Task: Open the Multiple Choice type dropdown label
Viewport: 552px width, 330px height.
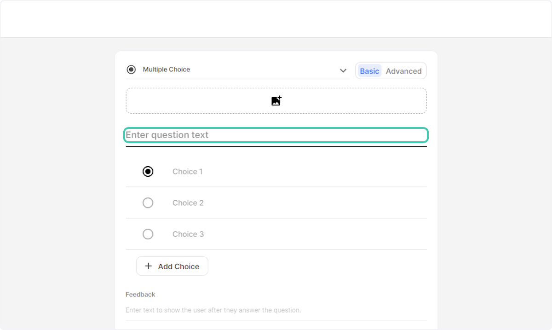Action: (166, 69)
